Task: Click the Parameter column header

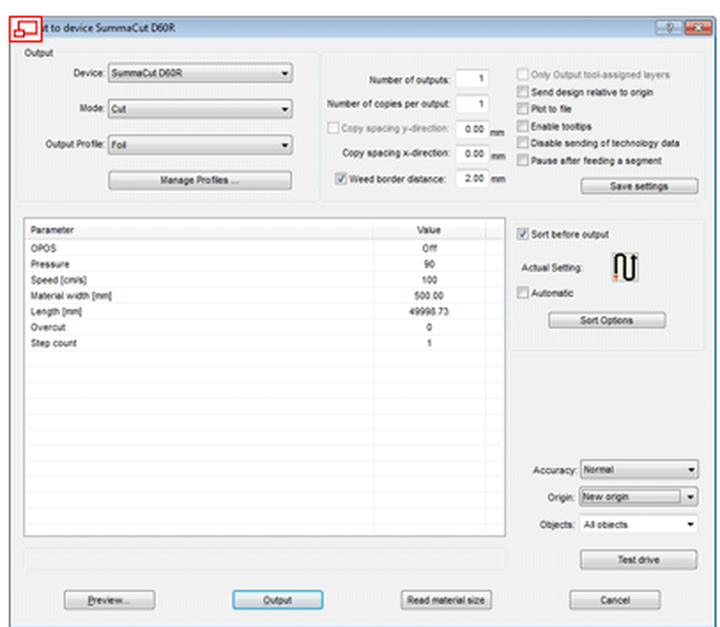Action: [x=199, y=230]
